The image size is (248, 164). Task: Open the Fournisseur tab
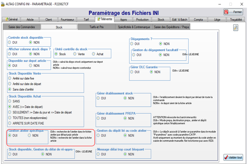[x=67, y=19]
